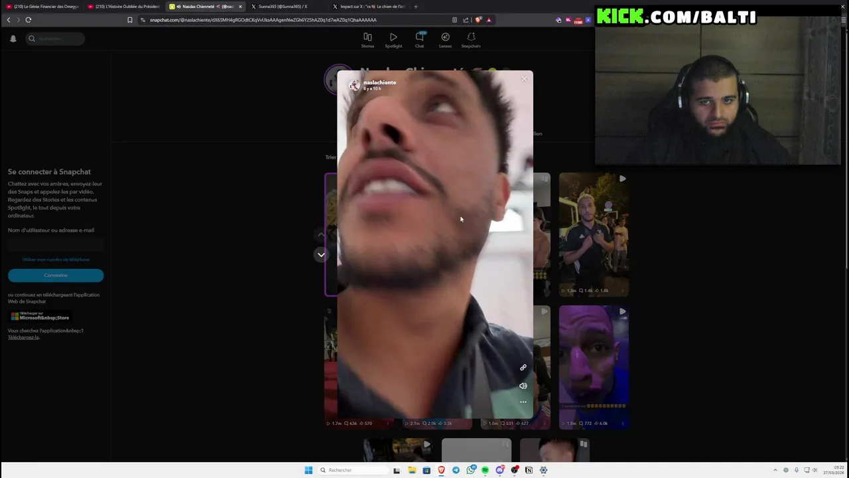
Task: Open Brave Shields lion icon
Action: click(x=478, y=20)
